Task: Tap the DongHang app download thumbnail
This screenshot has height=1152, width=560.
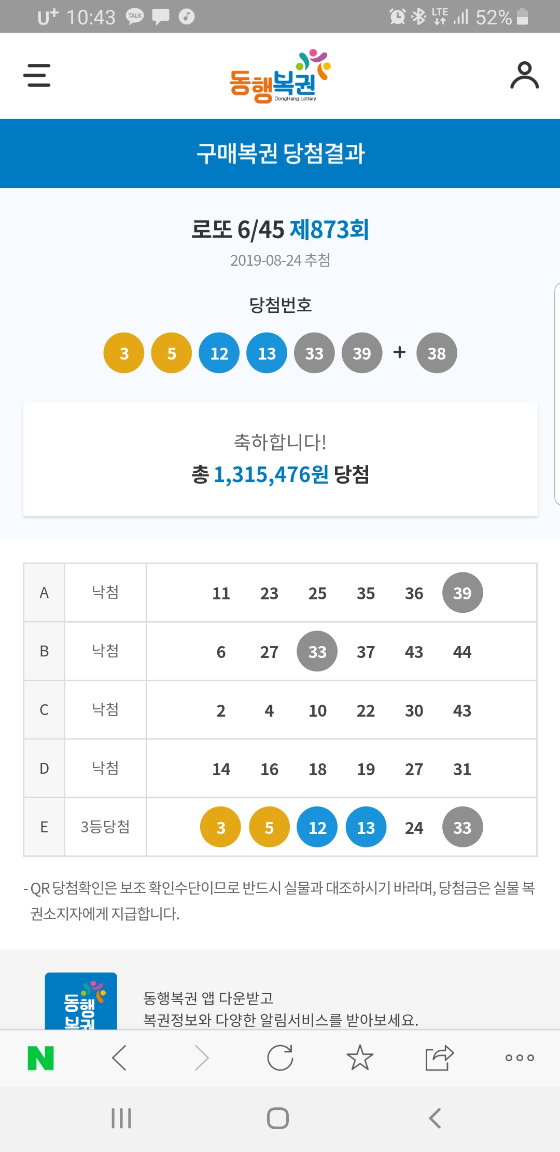Action: (81, 1001)
